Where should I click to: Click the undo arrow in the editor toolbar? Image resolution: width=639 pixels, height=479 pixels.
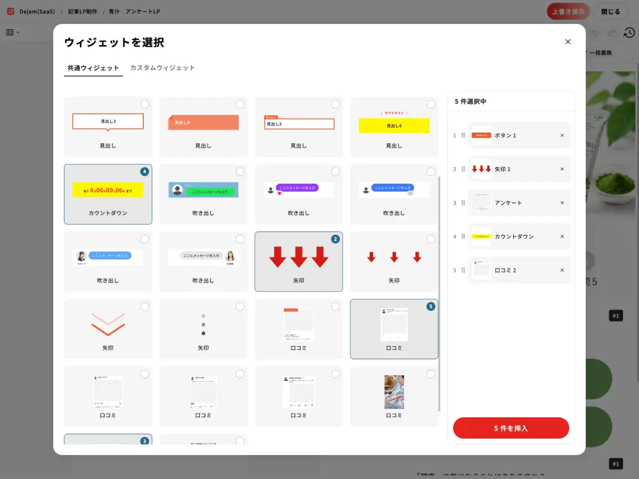pos(595,32)
